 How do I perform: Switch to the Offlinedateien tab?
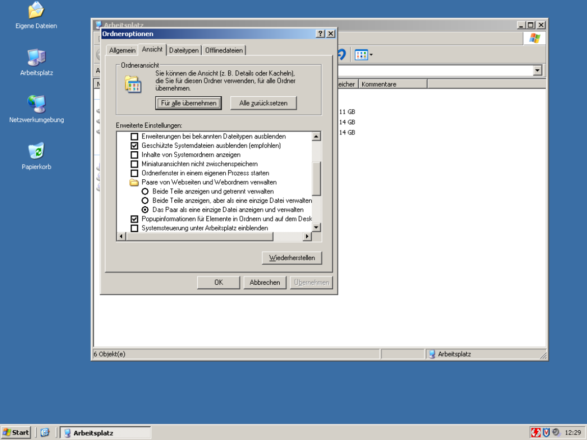point(224,50)
